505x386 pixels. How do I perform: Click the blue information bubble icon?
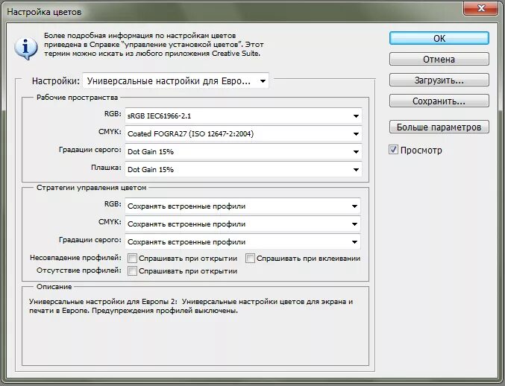(x=26, y=48)
